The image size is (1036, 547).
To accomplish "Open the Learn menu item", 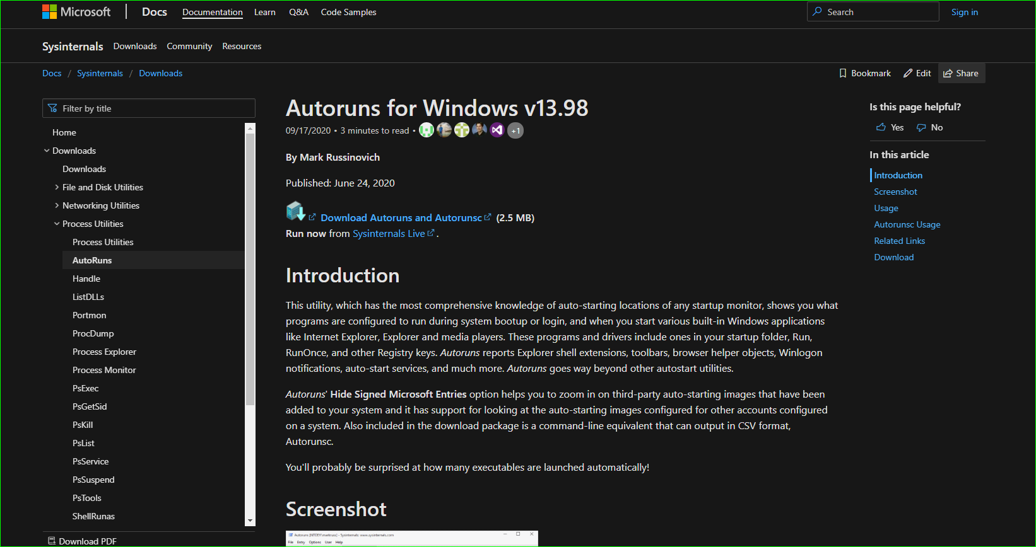I will click(x=265, y=12).
